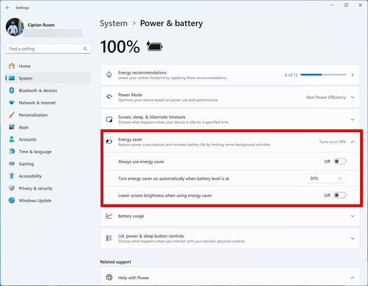Toggle Lower screen brightness switch
This screenshot has width=368, height=286.
coord(340,195)
